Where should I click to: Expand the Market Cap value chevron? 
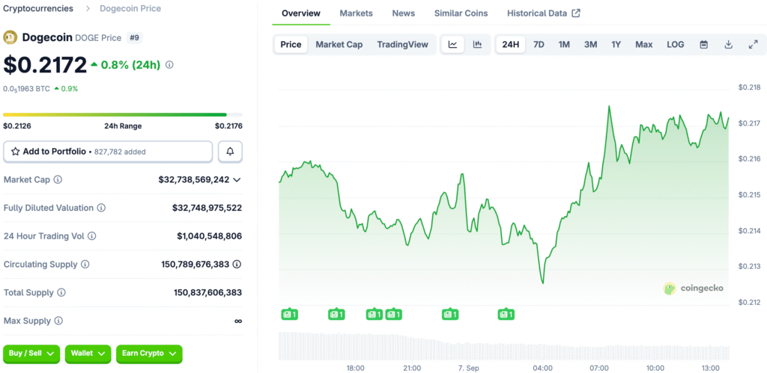pyautogui.click(x=237, y=179)
